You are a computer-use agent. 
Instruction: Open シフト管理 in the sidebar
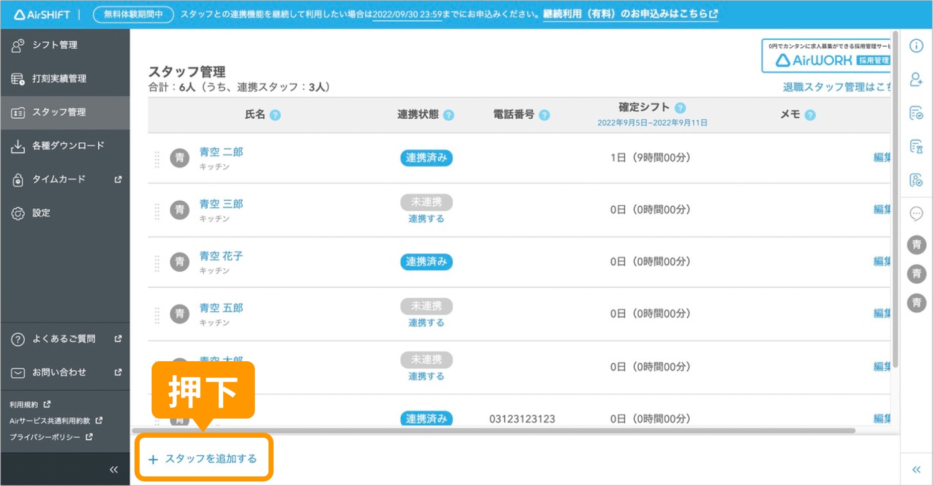54,45
